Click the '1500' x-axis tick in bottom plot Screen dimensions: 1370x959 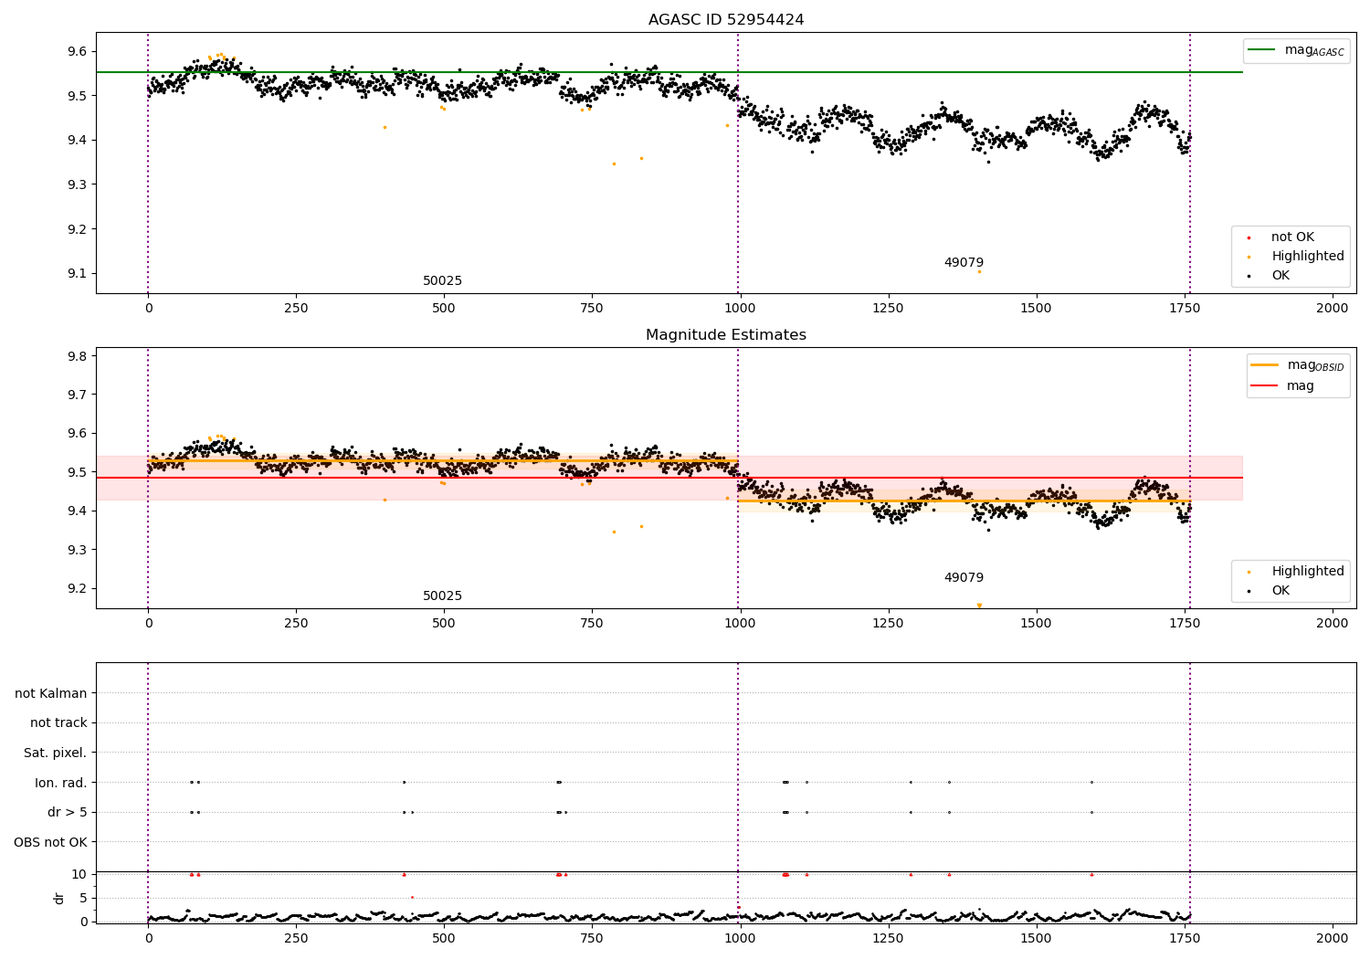[1036, 938]
